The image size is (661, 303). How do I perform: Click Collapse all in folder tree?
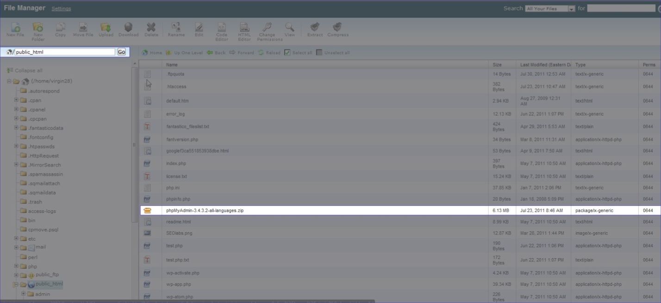pos(25,70)
